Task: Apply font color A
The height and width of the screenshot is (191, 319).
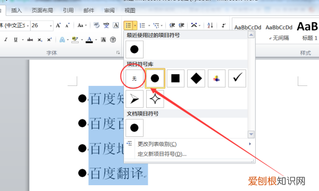Action: pyautogui.click(x=89, y=40)
